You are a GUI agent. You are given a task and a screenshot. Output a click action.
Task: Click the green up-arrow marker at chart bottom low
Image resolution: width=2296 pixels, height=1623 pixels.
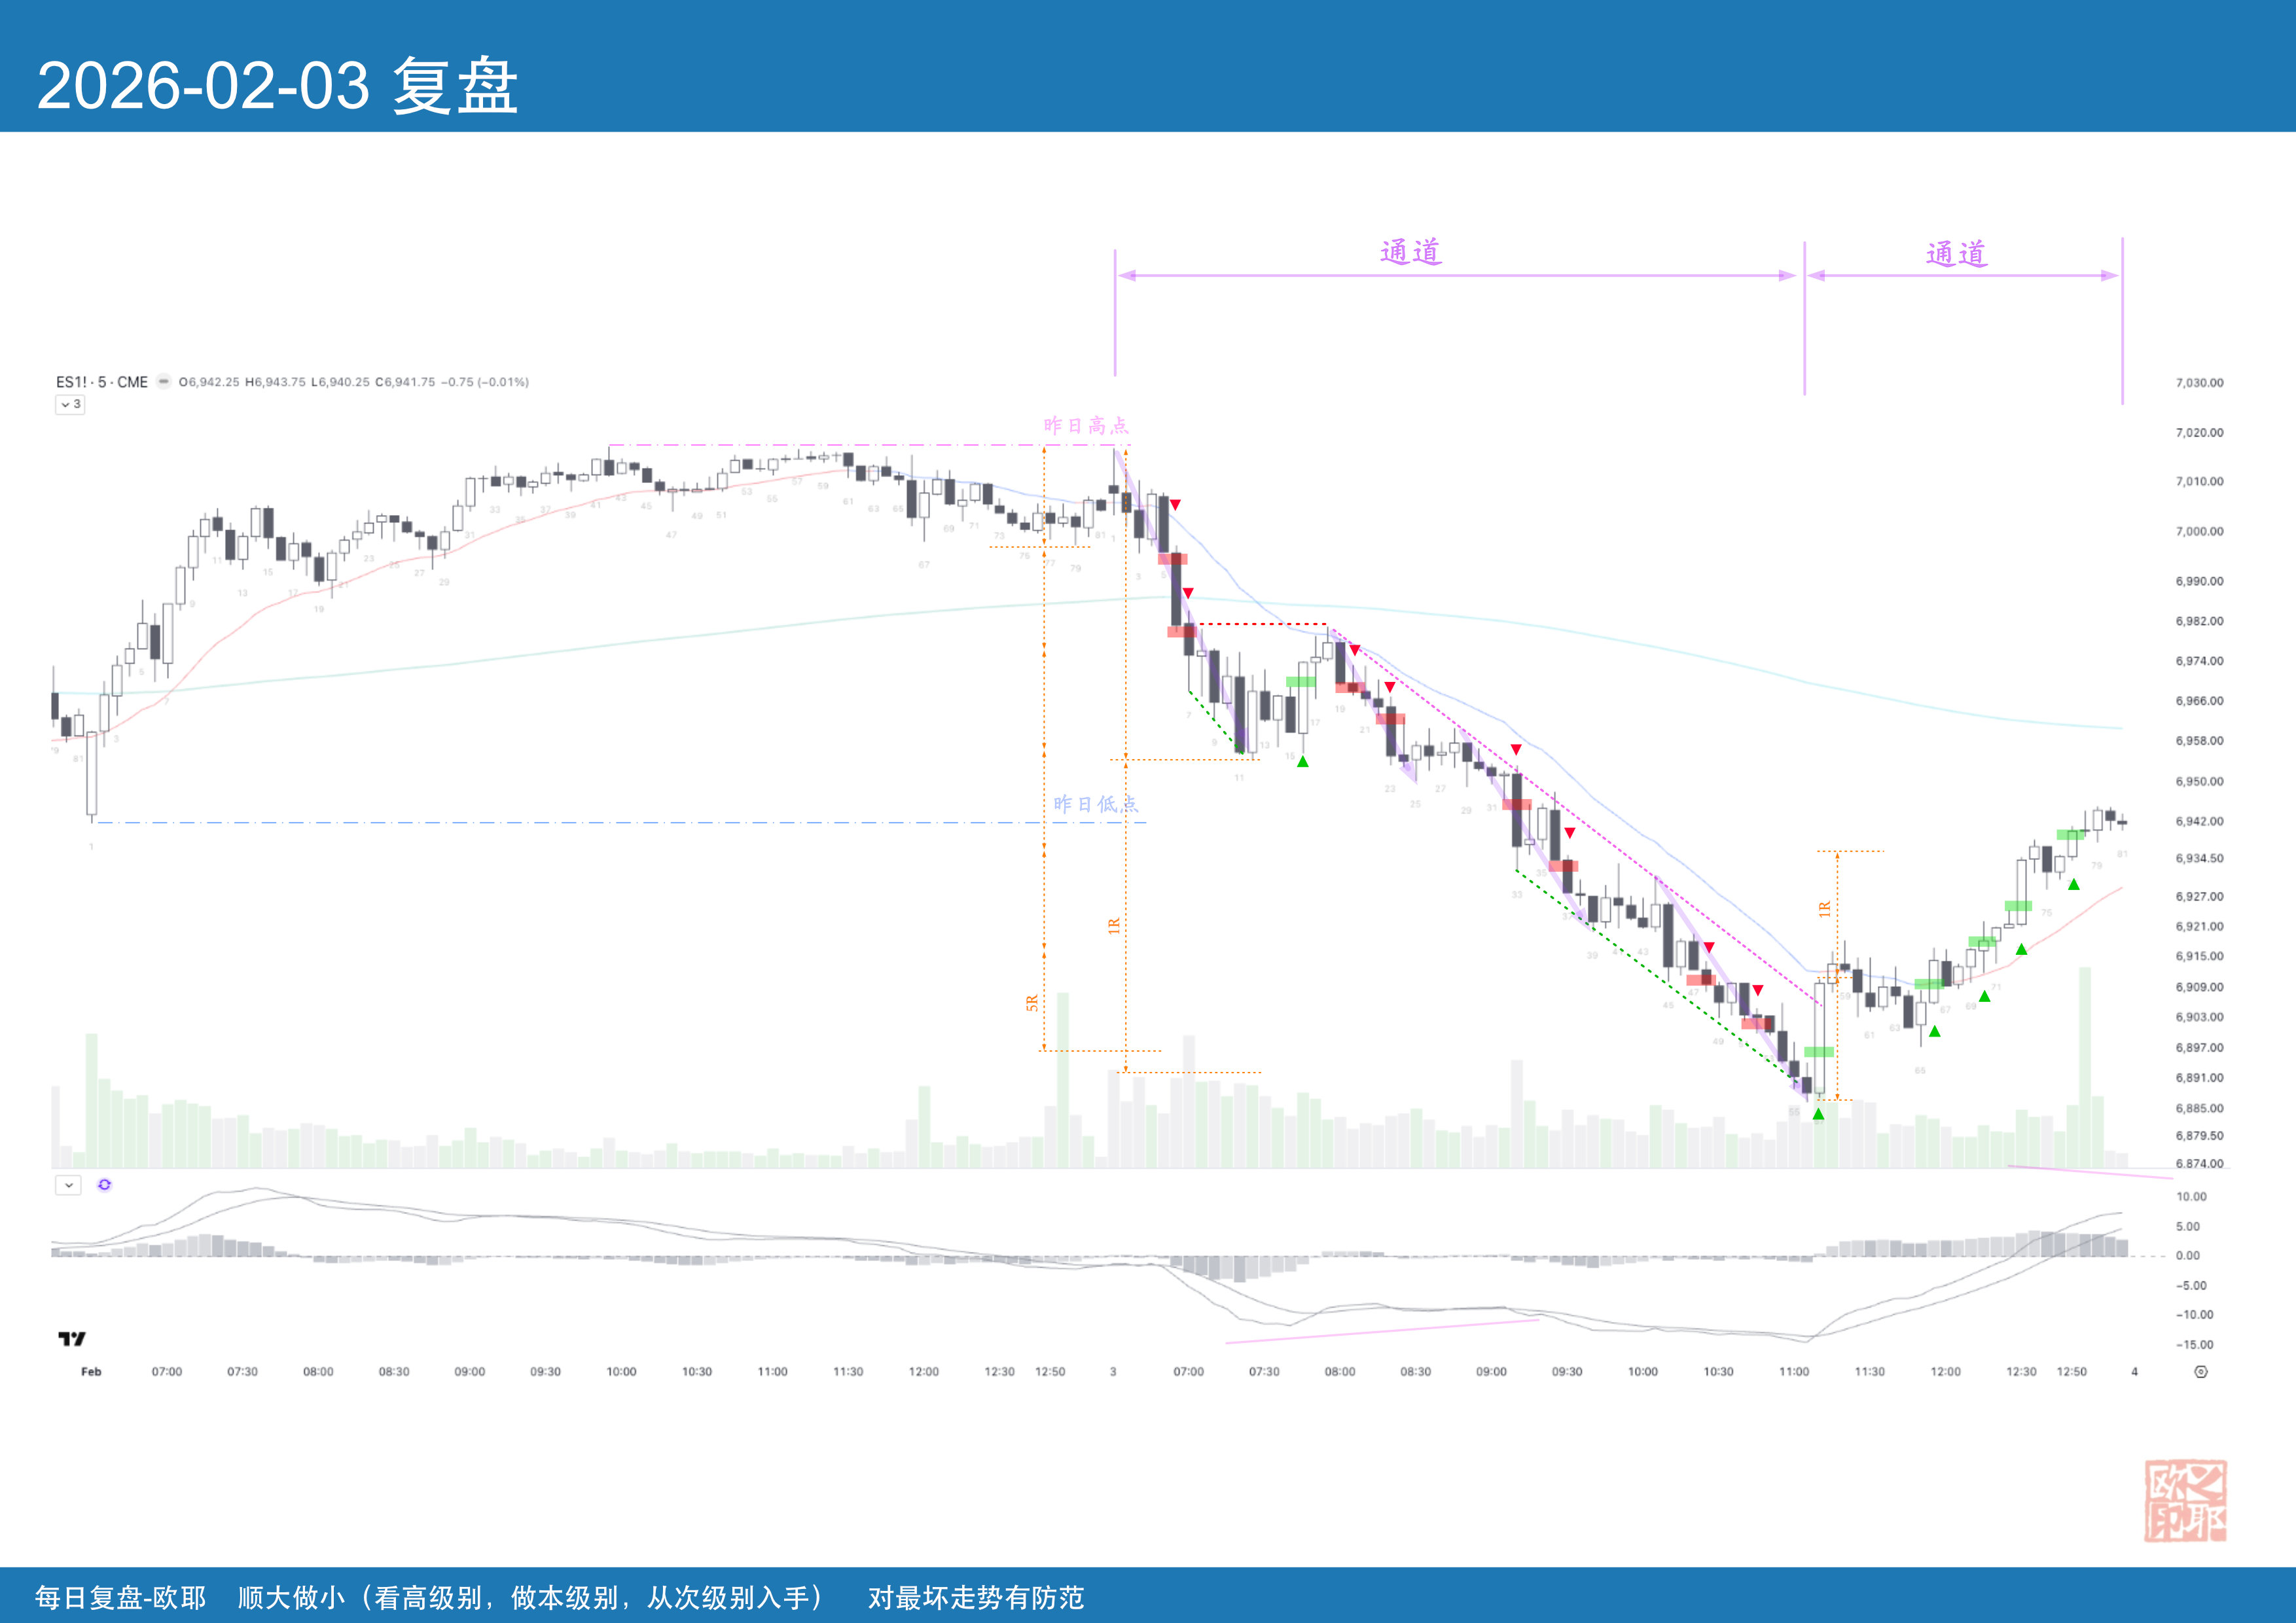1818,1114
